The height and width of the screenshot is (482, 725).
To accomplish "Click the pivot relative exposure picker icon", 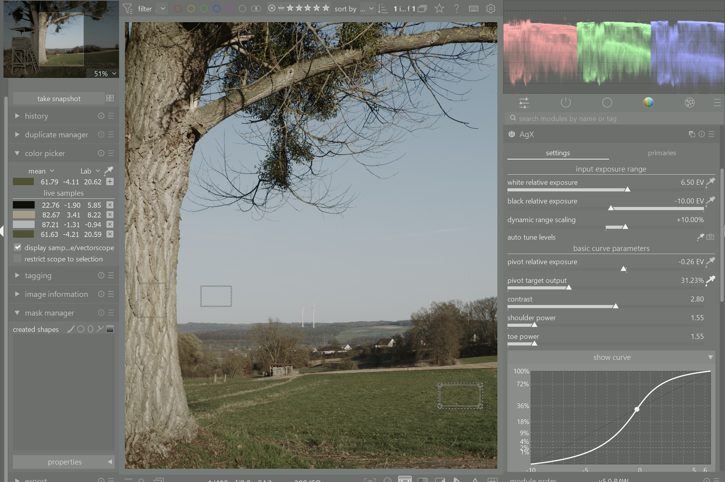I will [x=711, y=261].
